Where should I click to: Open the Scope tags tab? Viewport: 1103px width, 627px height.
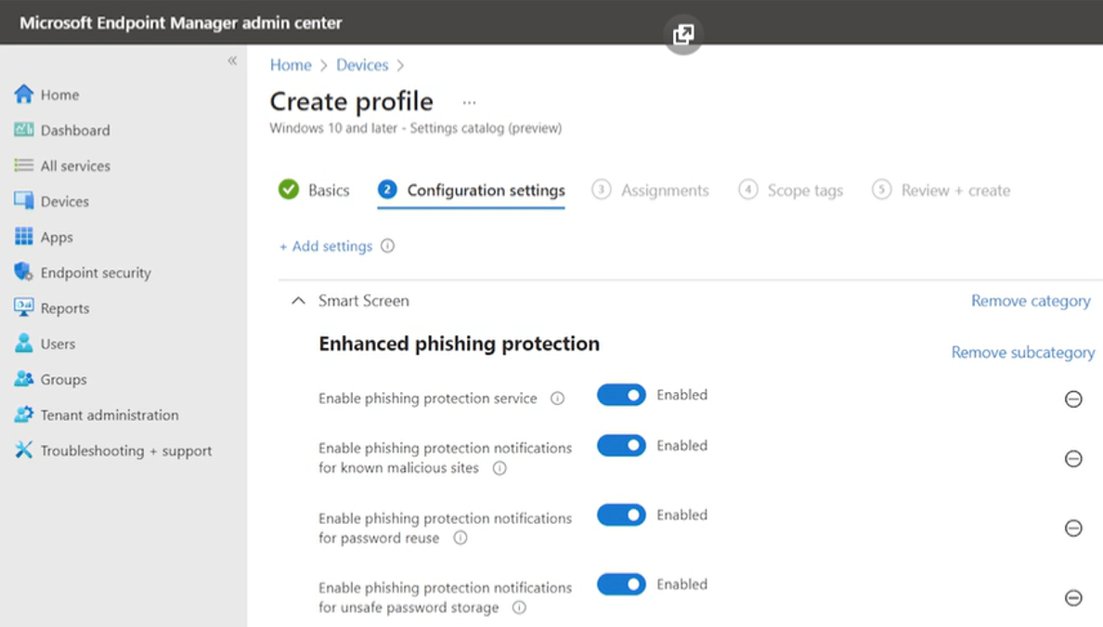pos(790,190)
